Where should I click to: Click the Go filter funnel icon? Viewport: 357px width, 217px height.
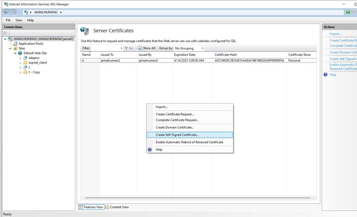click(126, 48)
